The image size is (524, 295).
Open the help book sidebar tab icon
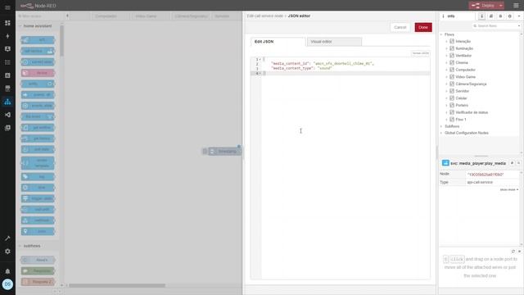pos(491,16)
